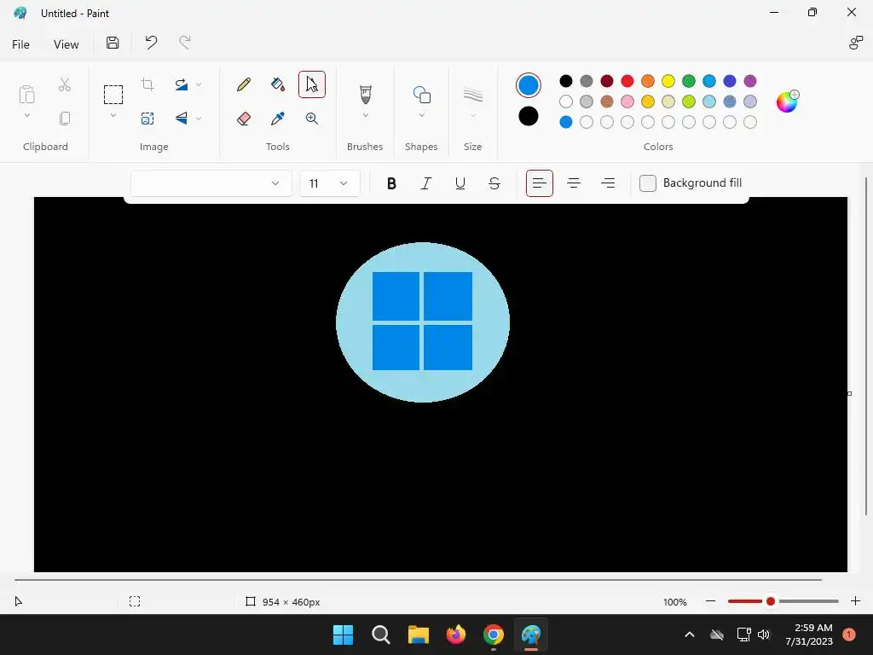Click the Shapes icon
This screenshot has height=655, width=873.
[x=421, y=95]
